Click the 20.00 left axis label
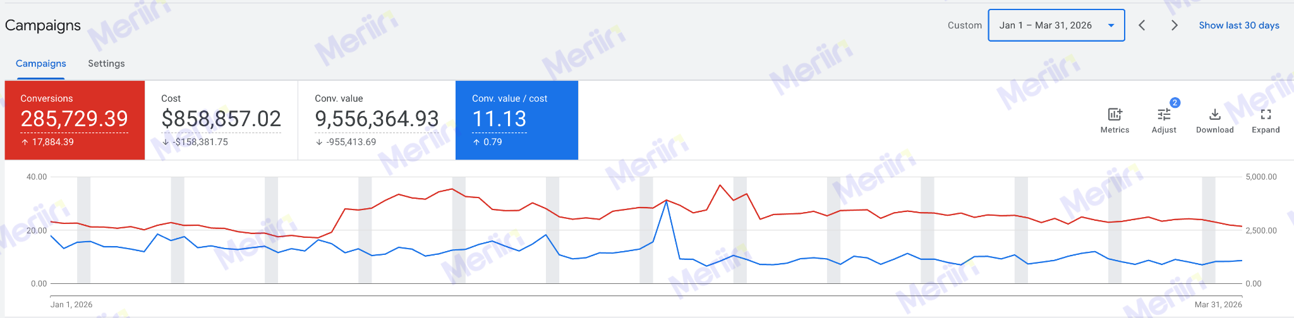This screenshot has height=318, width=1294. click(x=37, y=231)
